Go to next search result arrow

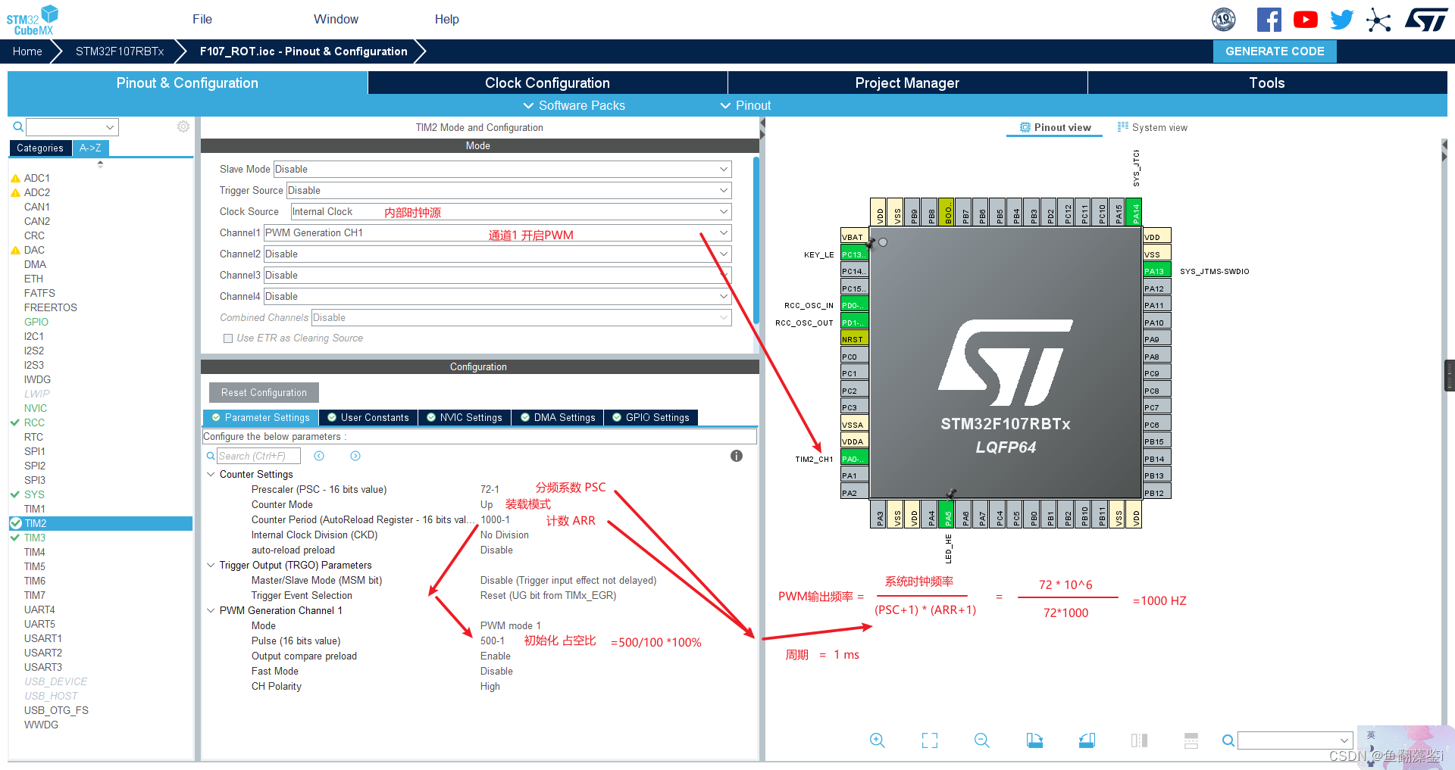[x=355, y=456]
